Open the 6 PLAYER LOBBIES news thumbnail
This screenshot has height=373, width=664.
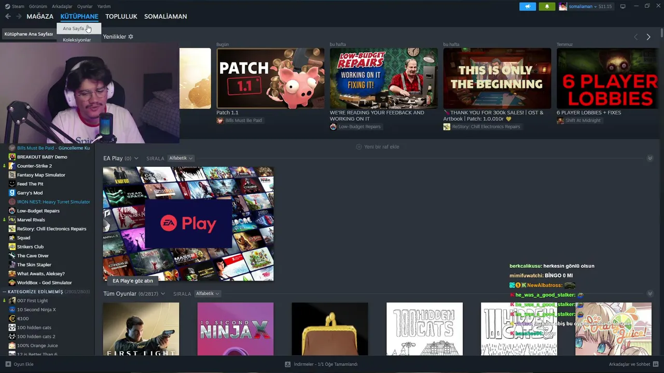(x=607, y=78)
